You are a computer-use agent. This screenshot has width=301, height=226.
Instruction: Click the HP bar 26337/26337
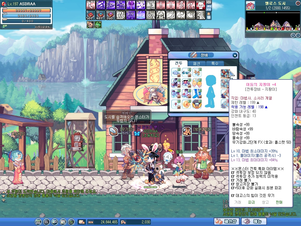(x=26, y=10)
